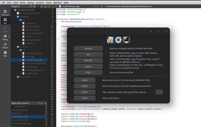Open the Design mode
This screenshot has width=201, height=127.
coord(5,29)
